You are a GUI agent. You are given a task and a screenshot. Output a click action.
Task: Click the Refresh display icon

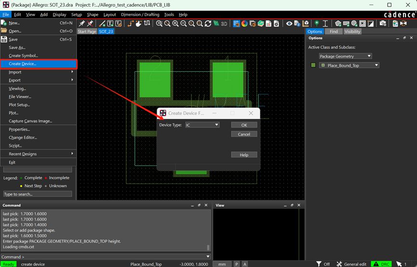click(x=208, y=24)
